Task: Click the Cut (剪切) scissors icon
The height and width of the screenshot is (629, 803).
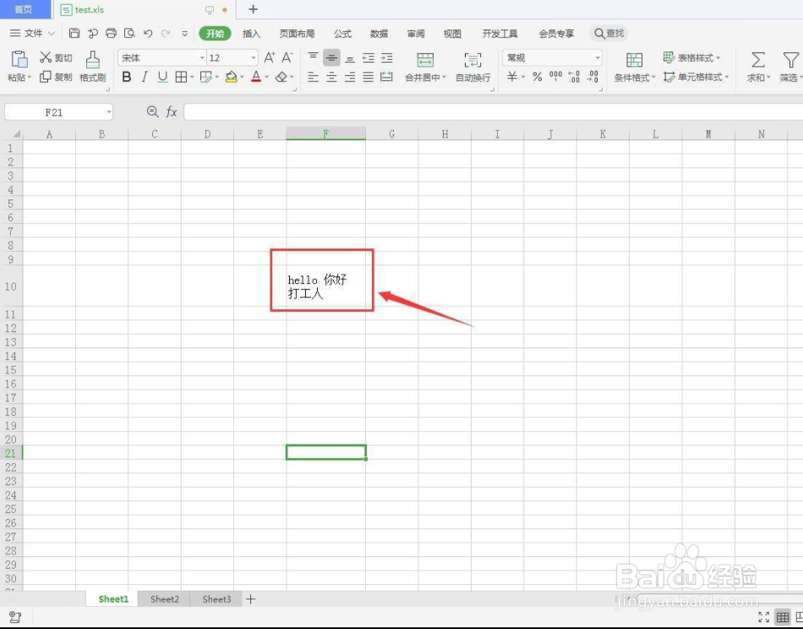Action: point(46,57)
